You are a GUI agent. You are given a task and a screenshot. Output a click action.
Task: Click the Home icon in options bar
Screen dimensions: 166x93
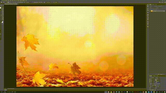point(2,2)
